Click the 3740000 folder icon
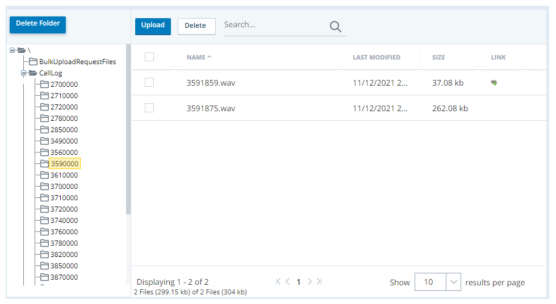This screenshot has width=556, height=304. point(44,220)
